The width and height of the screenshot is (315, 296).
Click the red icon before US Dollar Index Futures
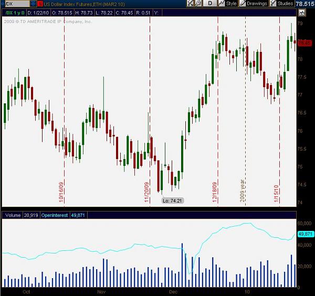pyautogui.click(x=40, y=4)
